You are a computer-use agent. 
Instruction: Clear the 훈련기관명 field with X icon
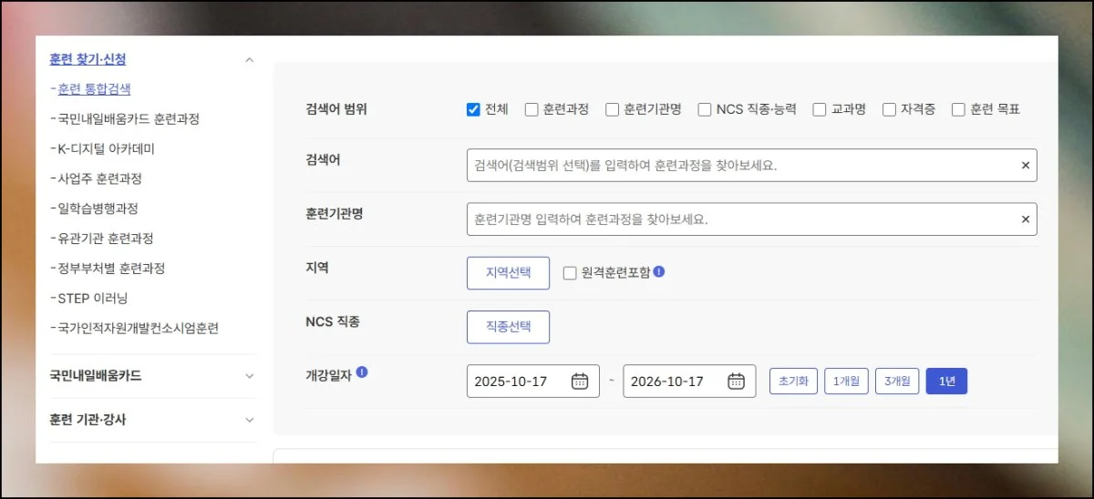click(1025, 219)
